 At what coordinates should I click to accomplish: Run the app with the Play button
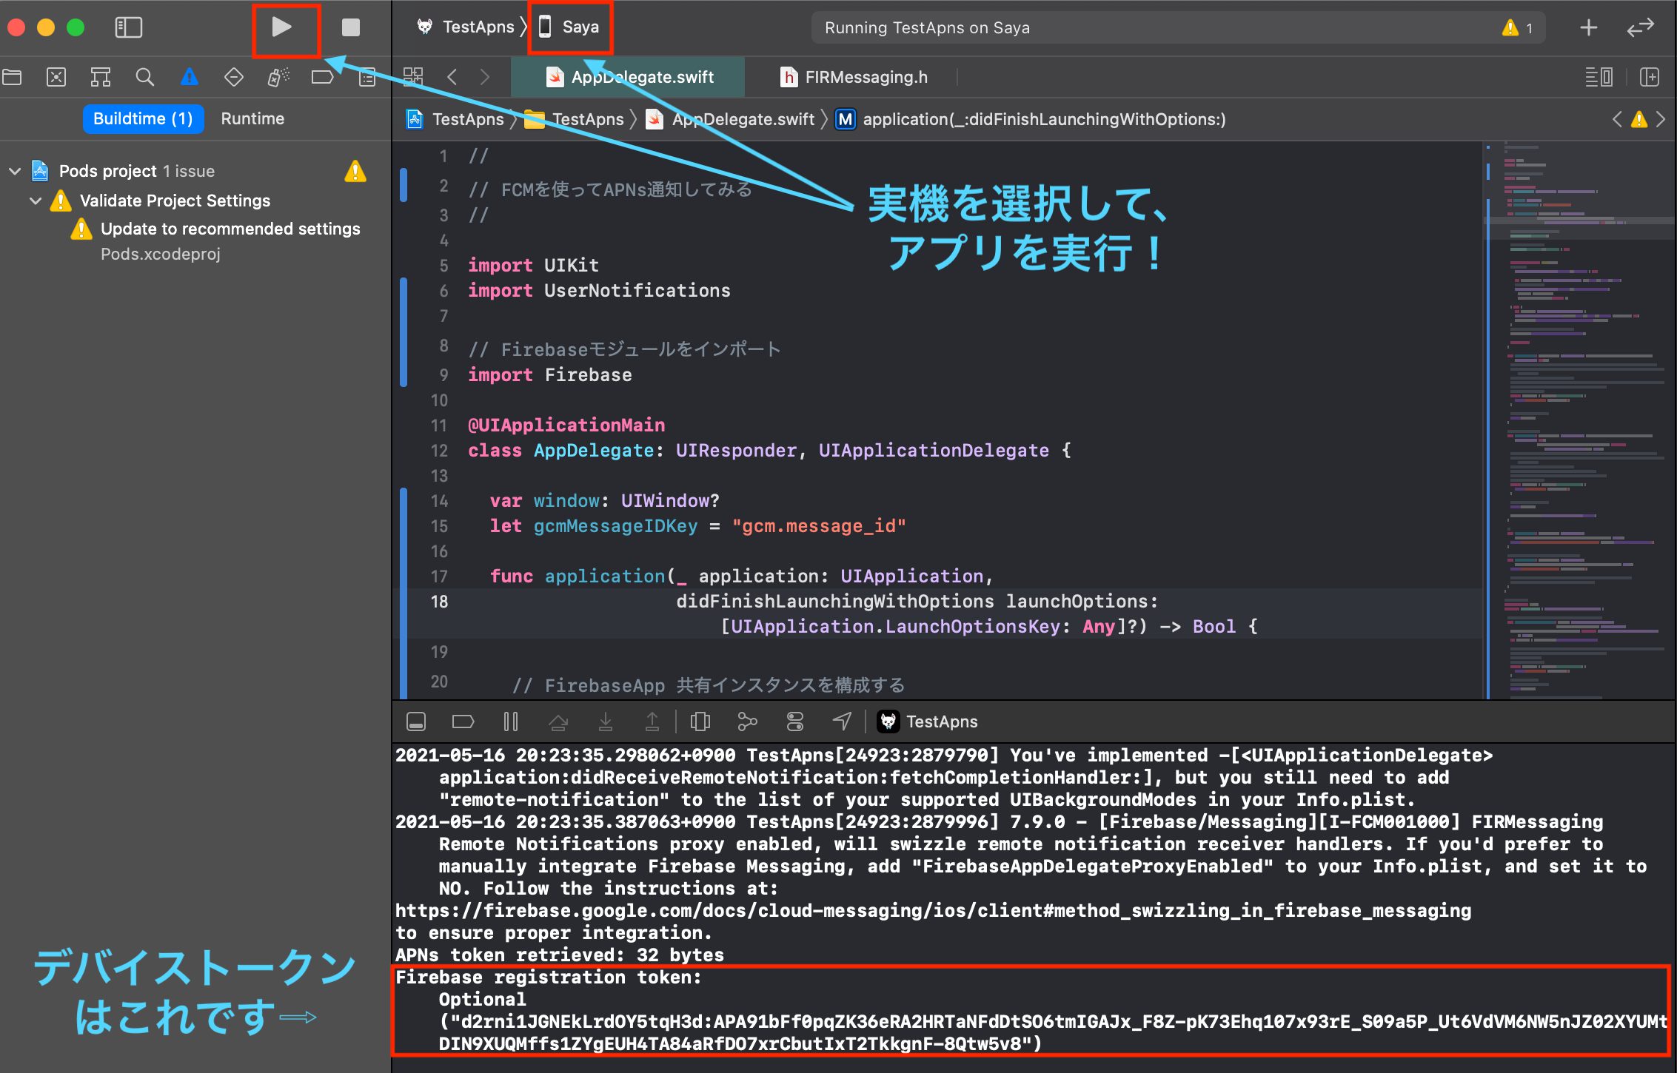tap(281, 27)
